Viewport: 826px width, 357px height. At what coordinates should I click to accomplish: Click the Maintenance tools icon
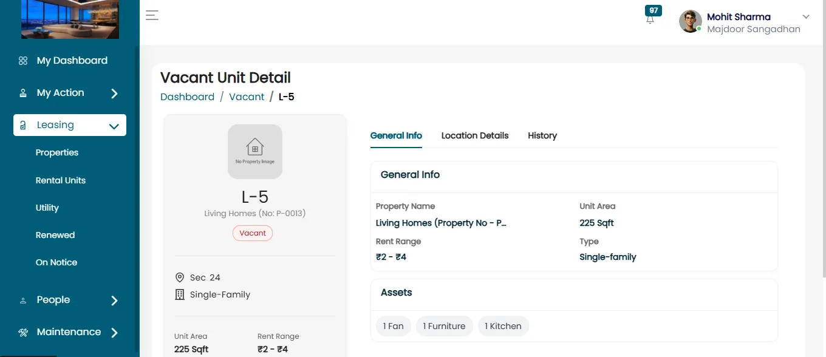click(23, 332)
